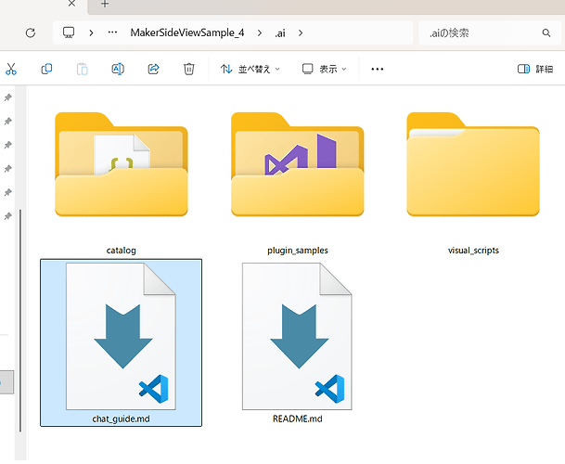The image size is (565, 464).
Task: Rename the selected file
Action: [118, 69]
